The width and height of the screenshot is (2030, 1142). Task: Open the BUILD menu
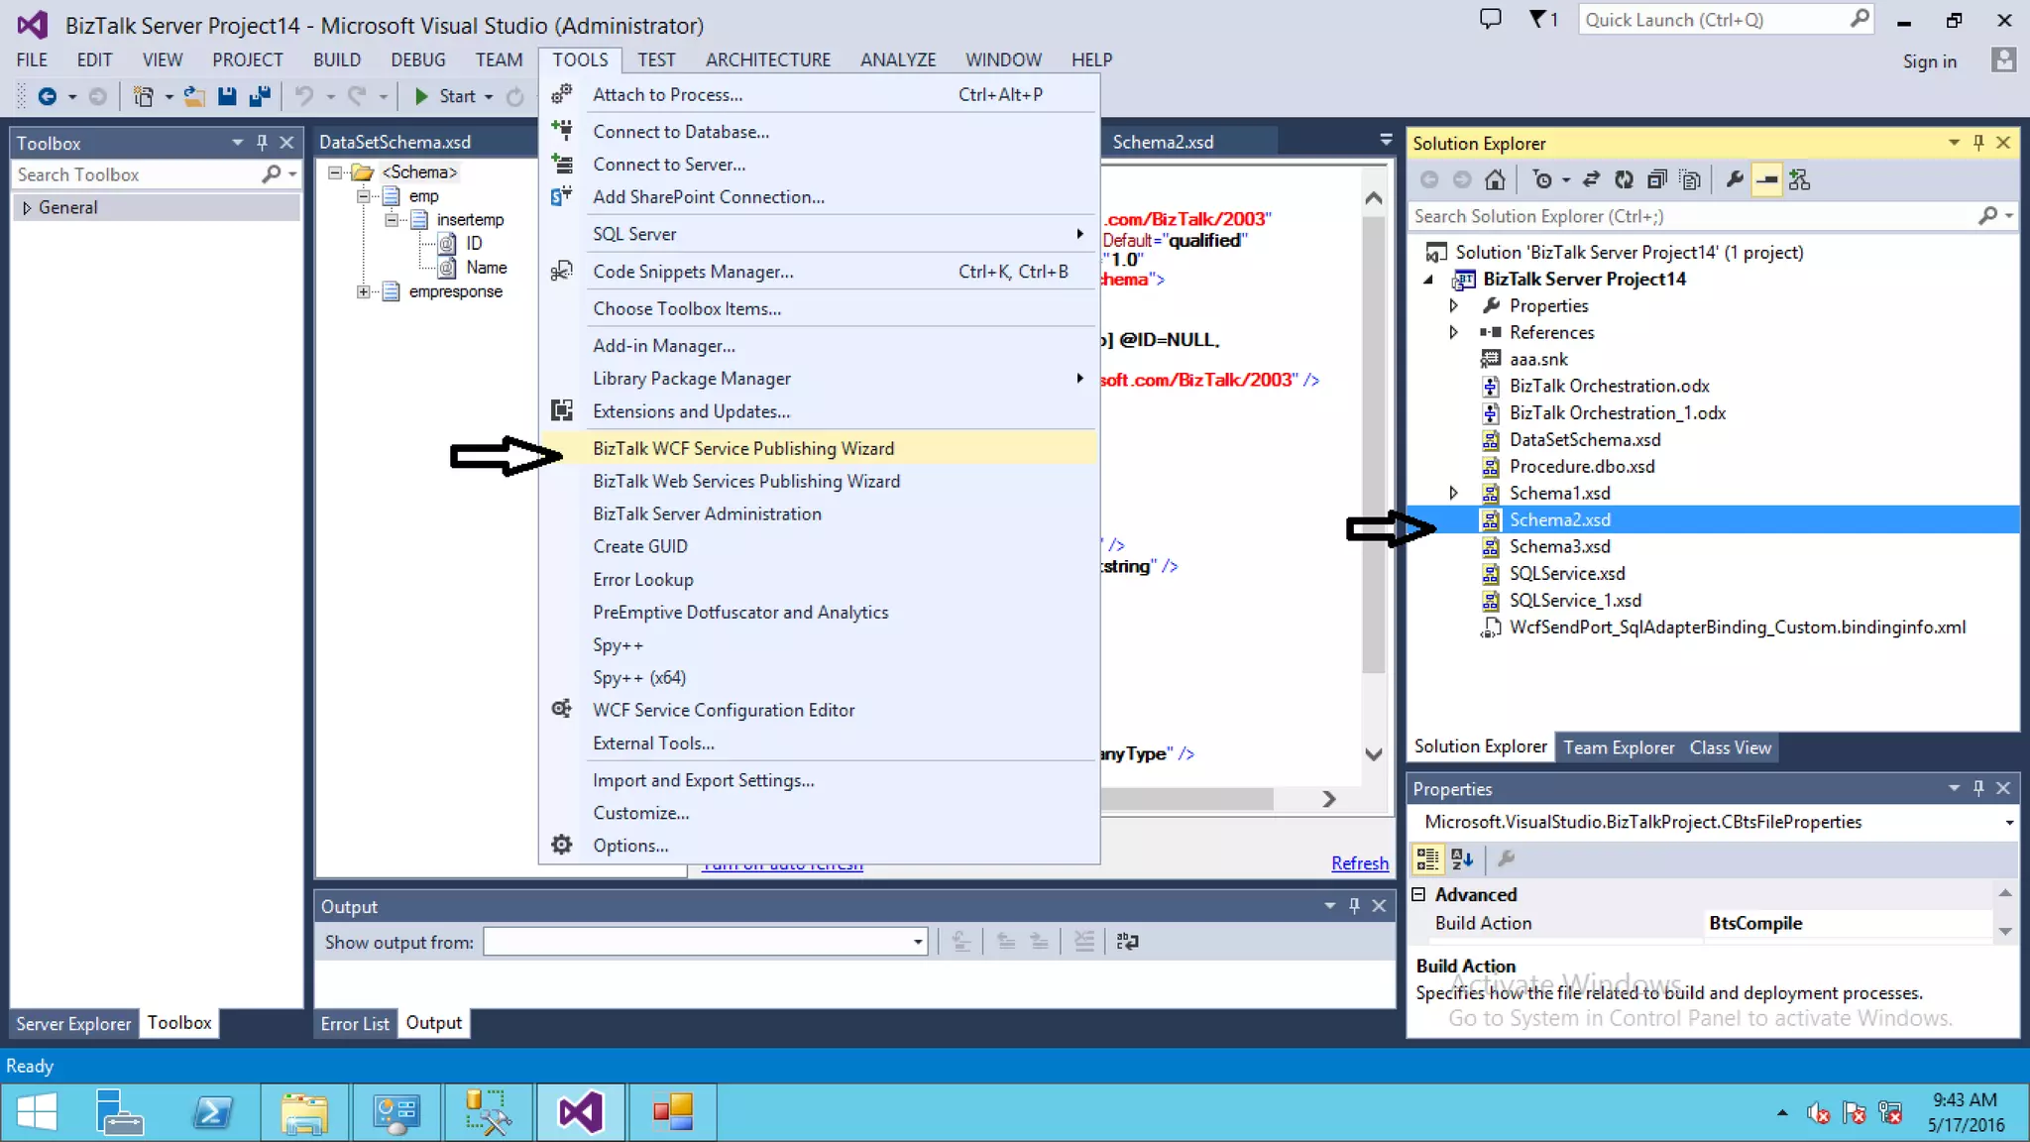pos(337,59)
